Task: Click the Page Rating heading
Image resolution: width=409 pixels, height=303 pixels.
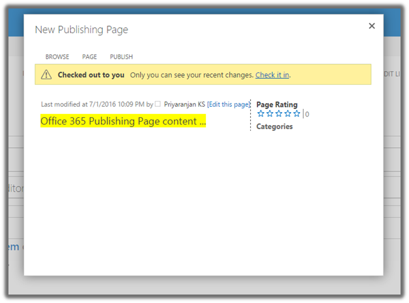Action: (x=277, y=104)
